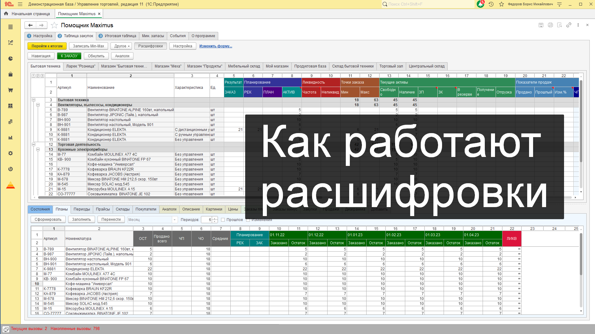Open the Мин. запасы tab

click(153, 36)
